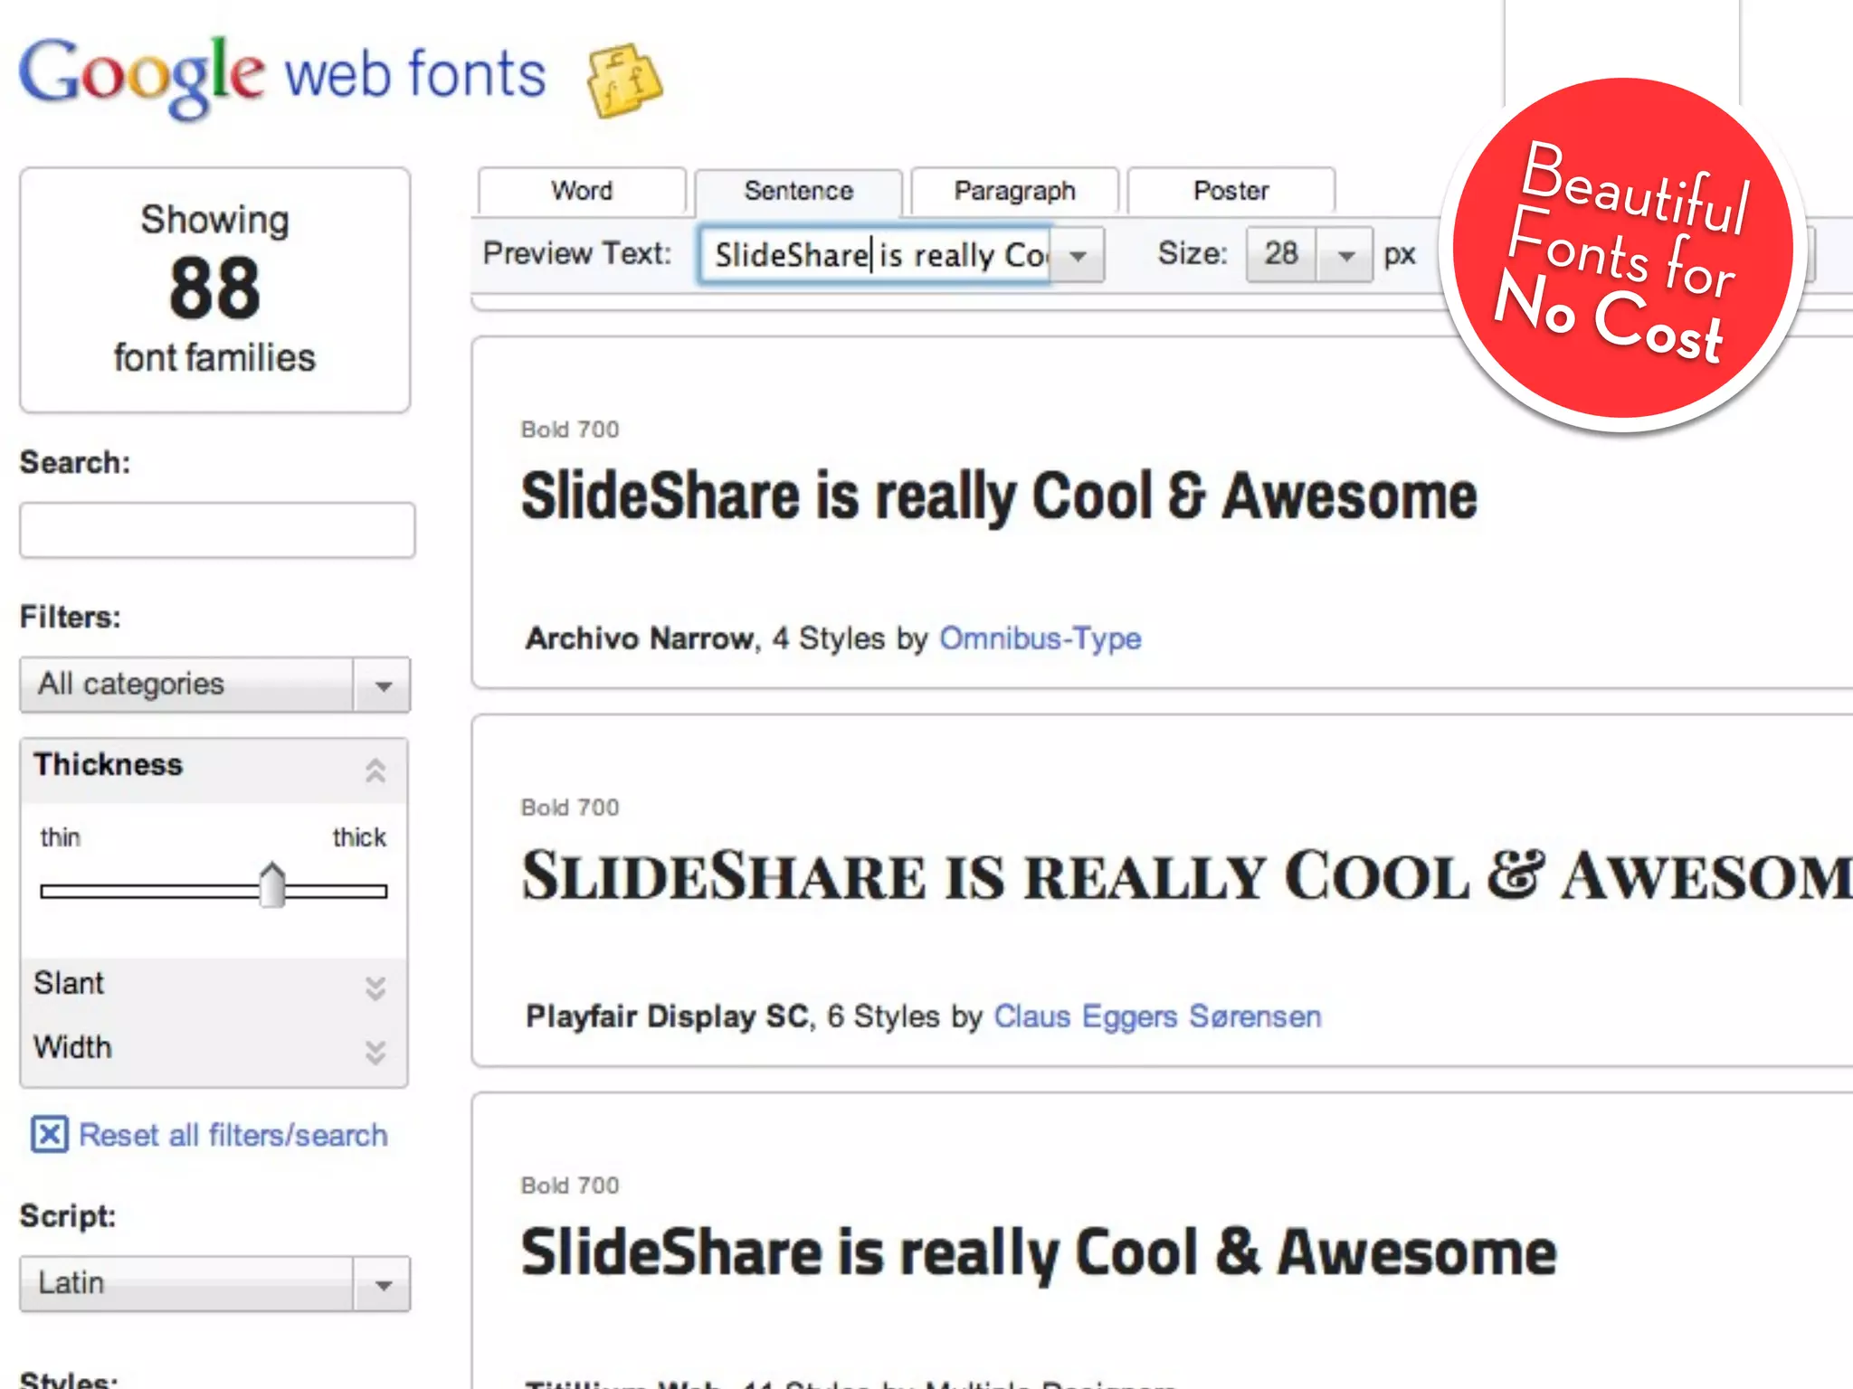This screenshot has width=1853, height=1389.
Task: Switch to the Poster tab
Action: click(x=1231, y=191)
